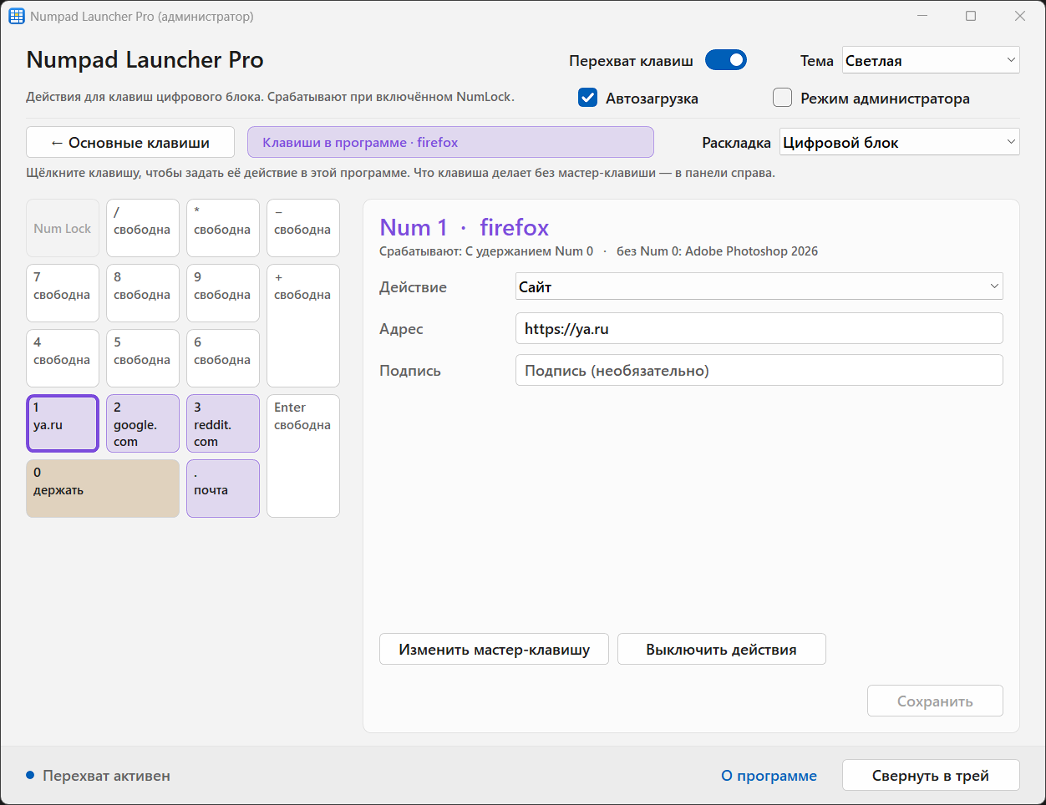Select the numpad 9 key tile
Viewport: 1046px width, 805px height.
[223, 293]
